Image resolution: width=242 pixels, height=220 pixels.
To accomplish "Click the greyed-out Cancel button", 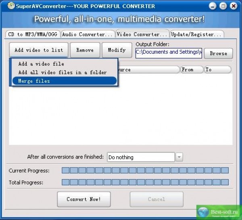I will 156,199.
